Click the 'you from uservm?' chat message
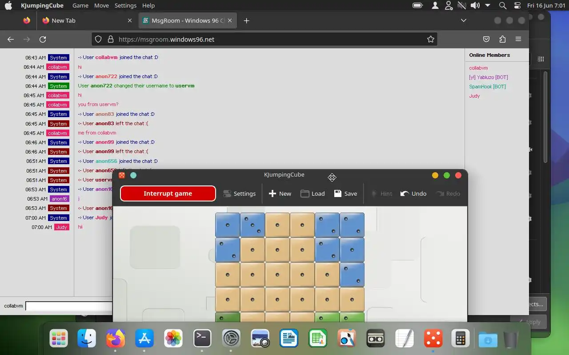This screenshot has width=569, height=355. [x=98, y=105]
